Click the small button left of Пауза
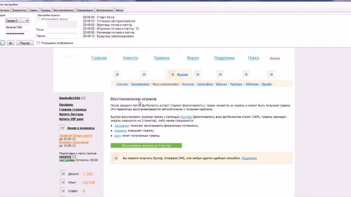The image size is (351, 197). pos(10,43)
